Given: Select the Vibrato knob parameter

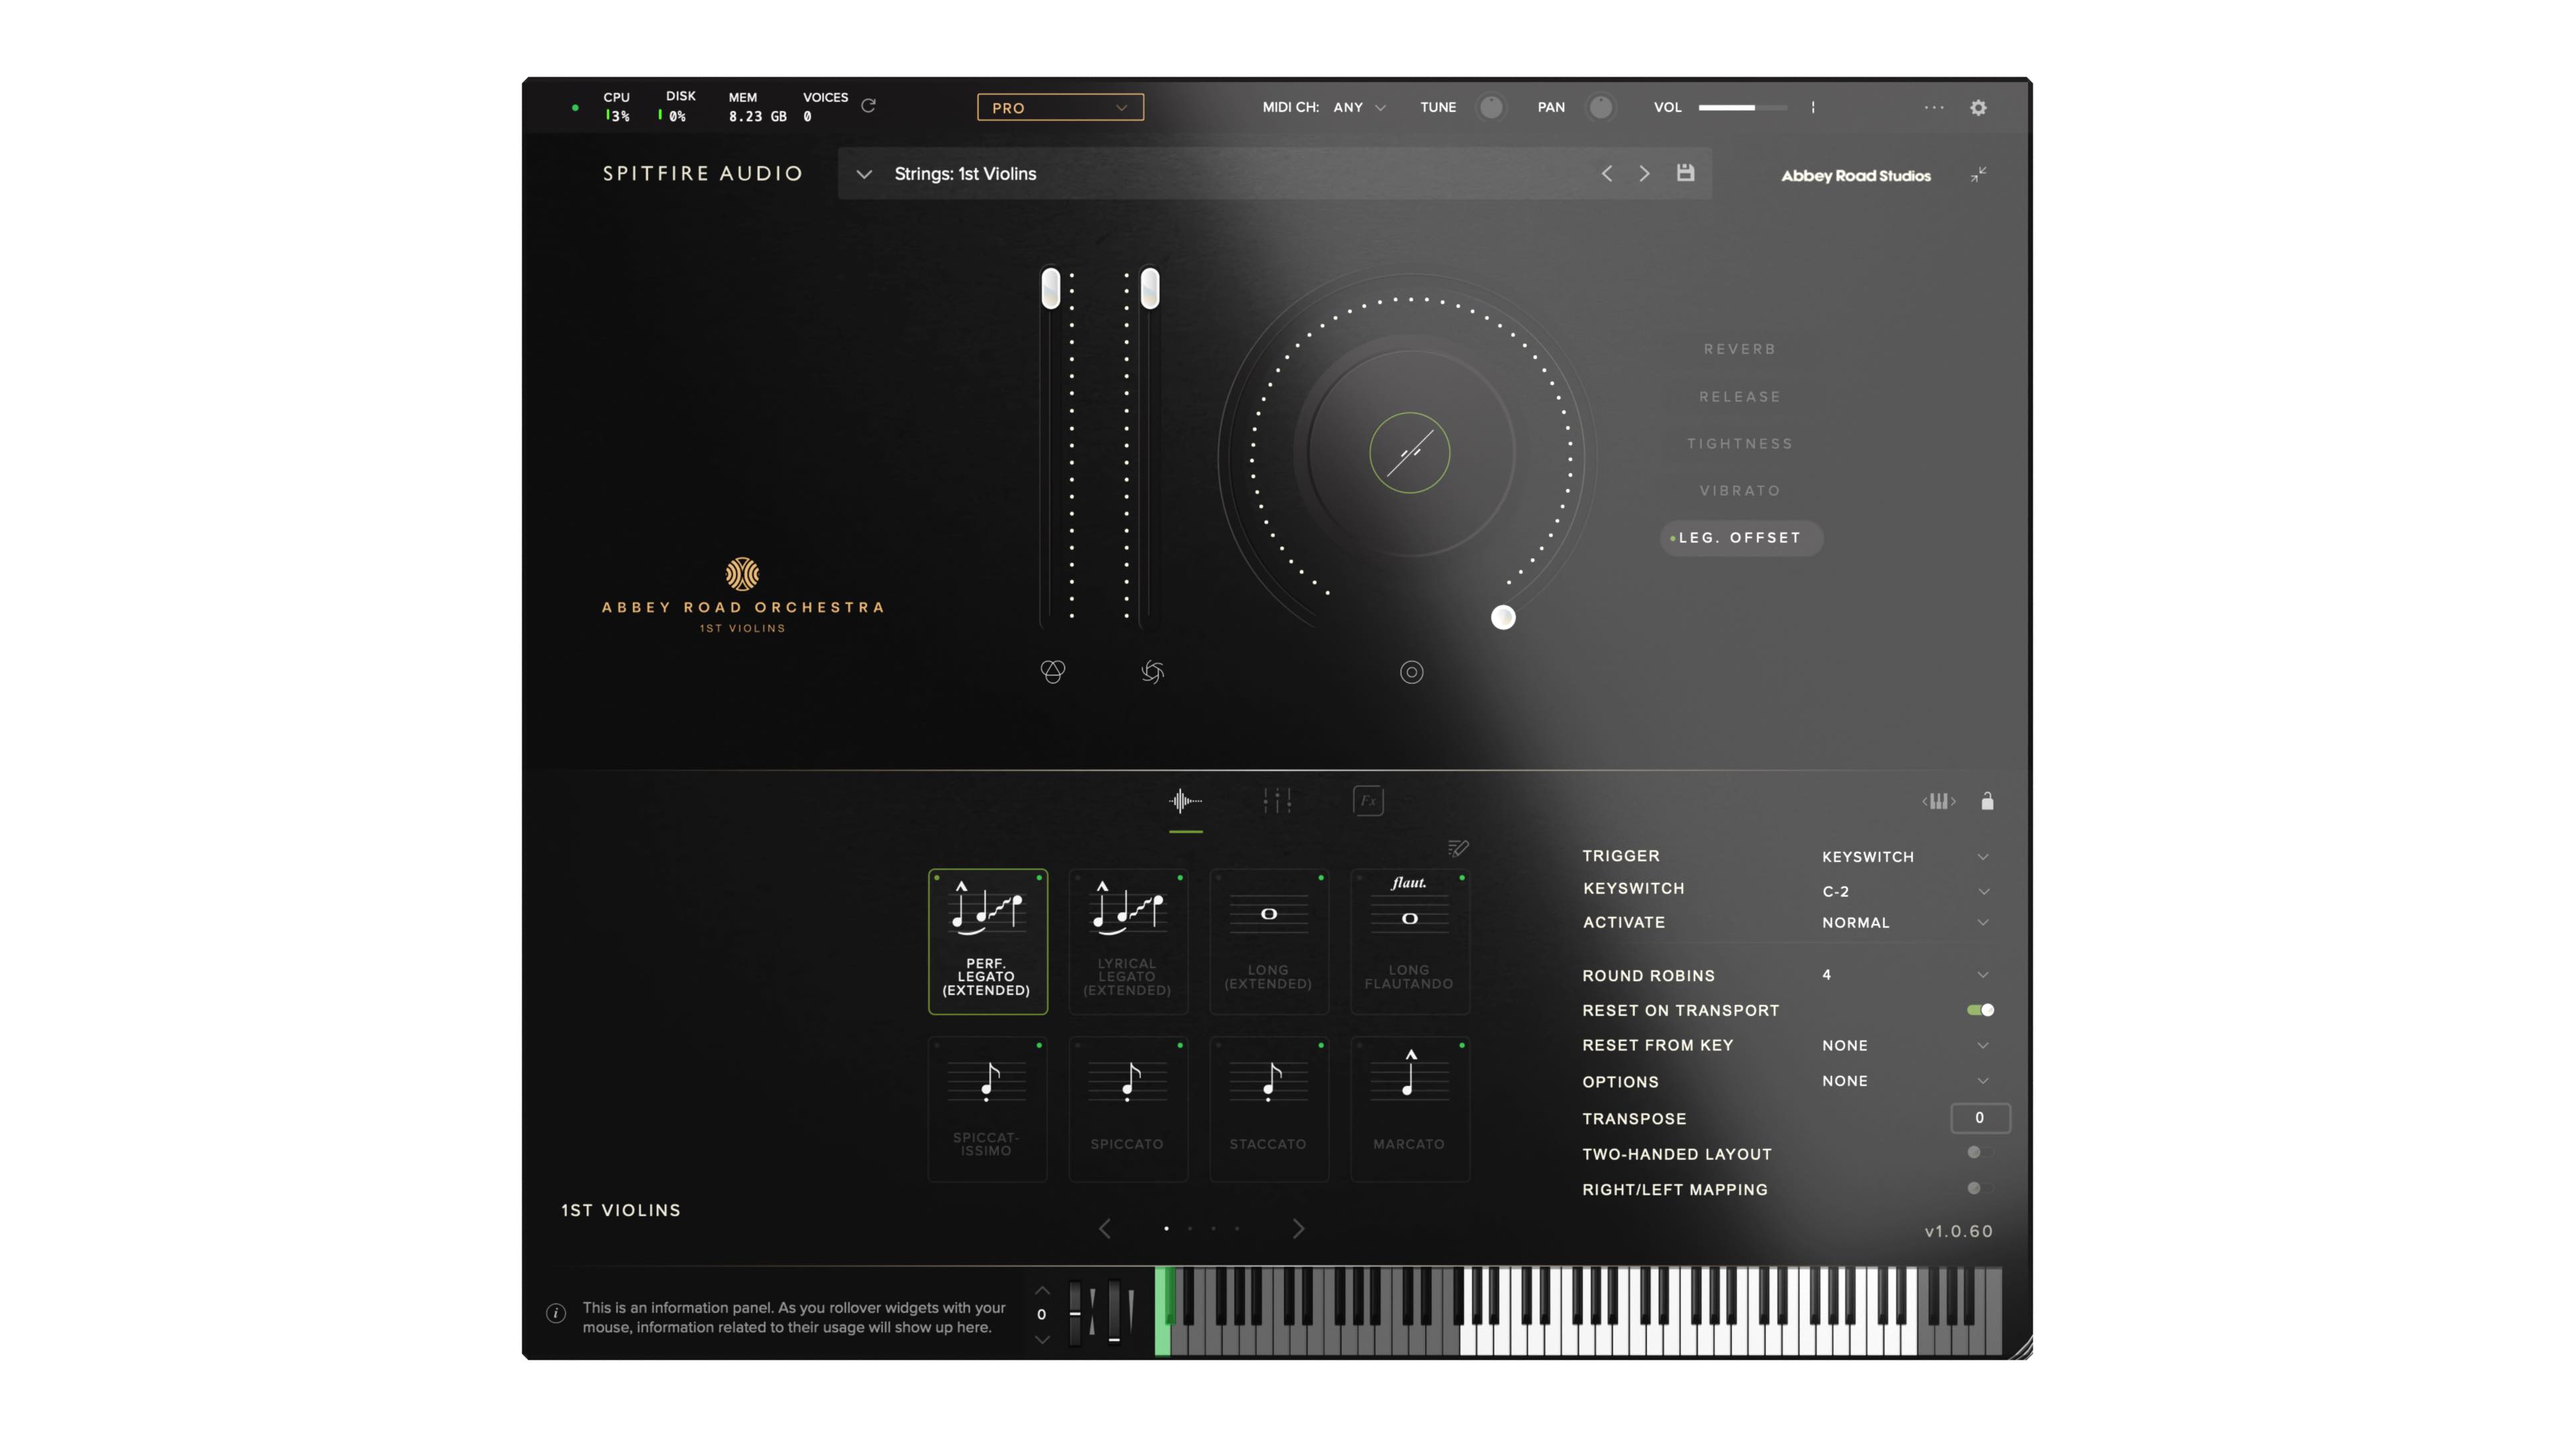Looking at the screenshot, I should [1740, 491].
